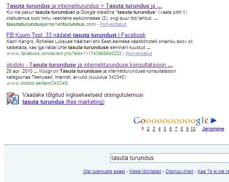Open okidoki Tasuta turunduse konsultatsioon result
Image resolution: width=229 pixels, height=182 pixels.
(x=89, y=65)
